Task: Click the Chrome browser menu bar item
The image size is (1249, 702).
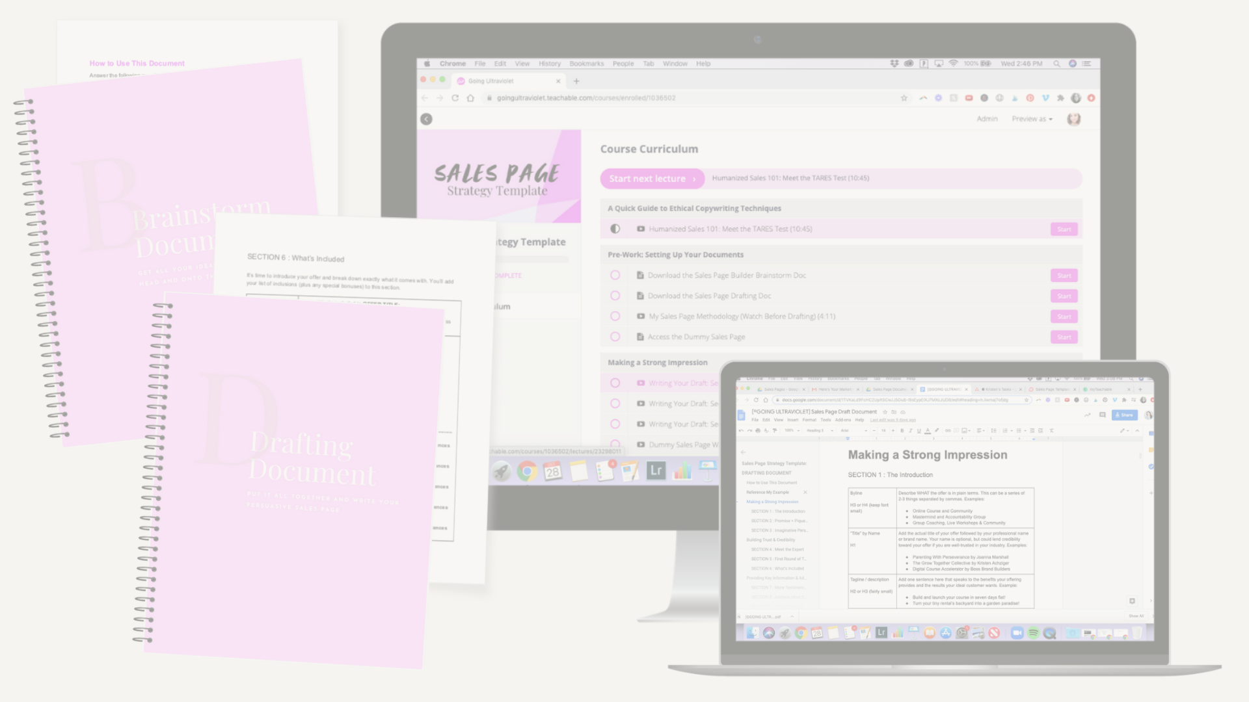Action: coord(453,62)
